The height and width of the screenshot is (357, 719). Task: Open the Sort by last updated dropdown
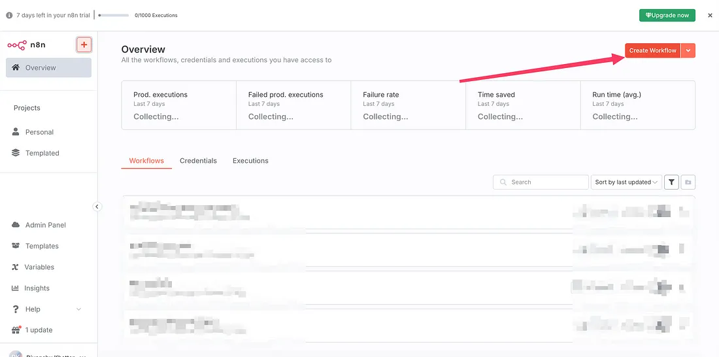click(x=626, y=182)
